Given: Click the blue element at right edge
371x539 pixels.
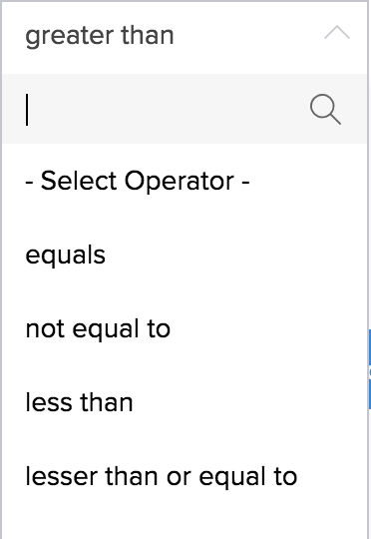Looking at the screenshot, I should (370, 369).
